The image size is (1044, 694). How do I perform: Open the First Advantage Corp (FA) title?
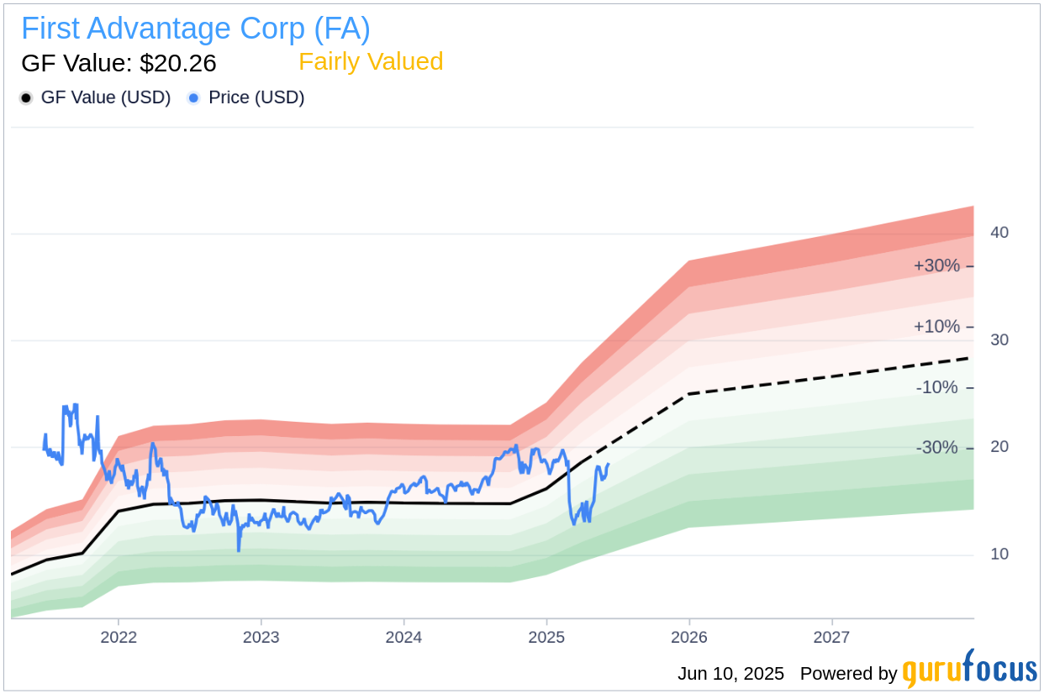click(196, 29)
